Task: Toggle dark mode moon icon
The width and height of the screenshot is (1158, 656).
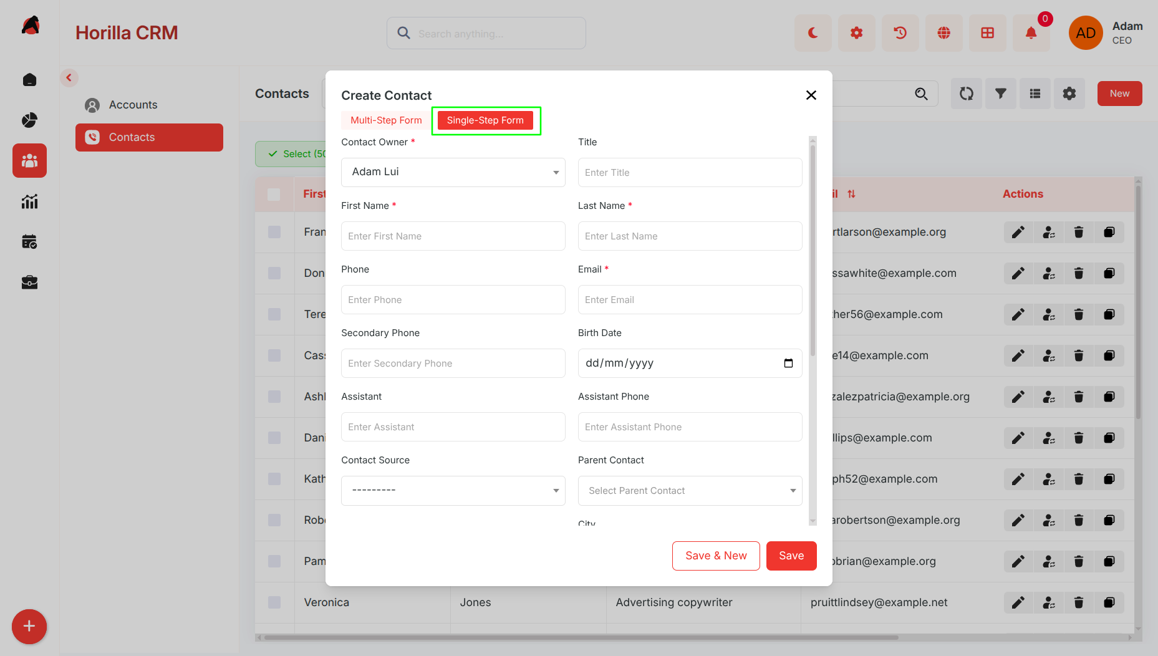Action: [813, 33]
